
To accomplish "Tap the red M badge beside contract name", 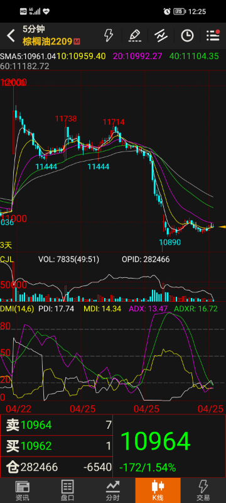I will coord(77,41).
